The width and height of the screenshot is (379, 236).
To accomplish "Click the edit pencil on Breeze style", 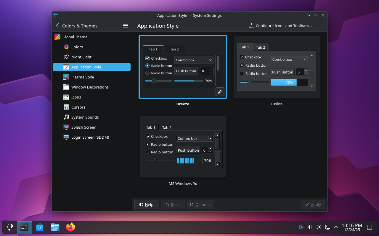I will (220, 92).
